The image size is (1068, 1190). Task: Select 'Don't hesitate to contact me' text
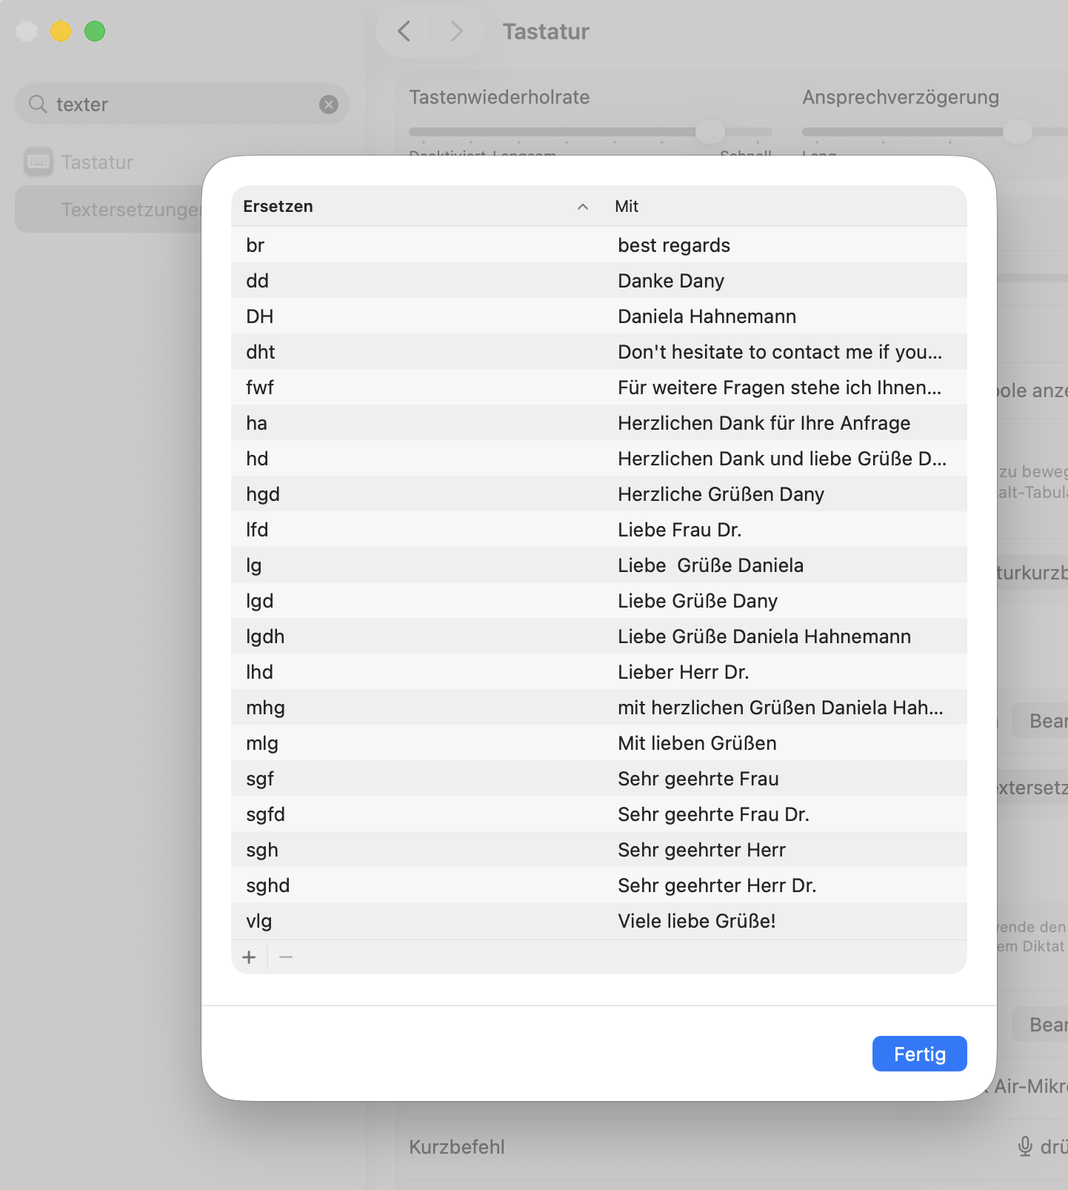click(780, 352)
